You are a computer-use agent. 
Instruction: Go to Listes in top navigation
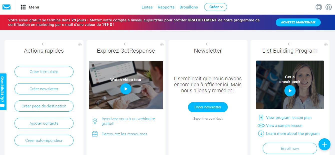click(147, 7)
